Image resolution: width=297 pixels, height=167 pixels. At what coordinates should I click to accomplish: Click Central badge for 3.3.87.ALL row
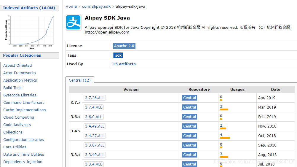click(x=189, y=145)
